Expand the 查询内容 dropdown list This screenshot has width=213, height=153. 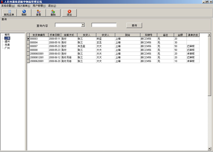(83, 25)
